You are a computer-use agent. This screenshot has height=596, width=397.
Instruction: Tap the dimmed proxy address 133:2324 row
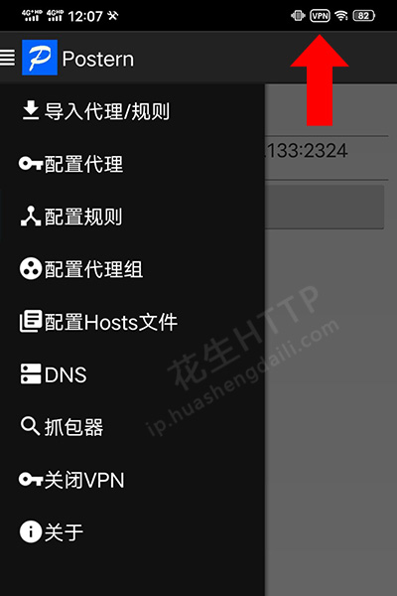327,151
